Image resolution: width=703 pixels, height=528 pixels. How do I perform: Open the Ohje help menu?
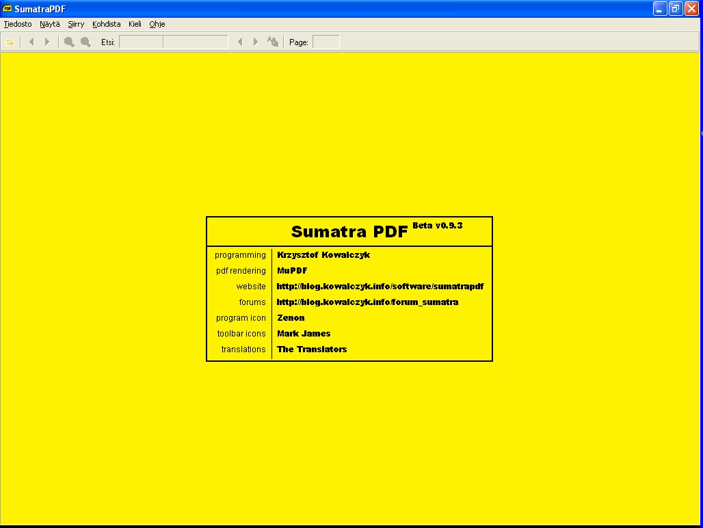tap(157, 24)
